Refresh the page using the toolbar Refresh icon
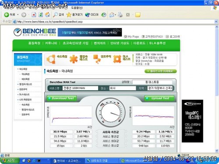Viewport: 219px width, 164px height. [x=41, y=14]
